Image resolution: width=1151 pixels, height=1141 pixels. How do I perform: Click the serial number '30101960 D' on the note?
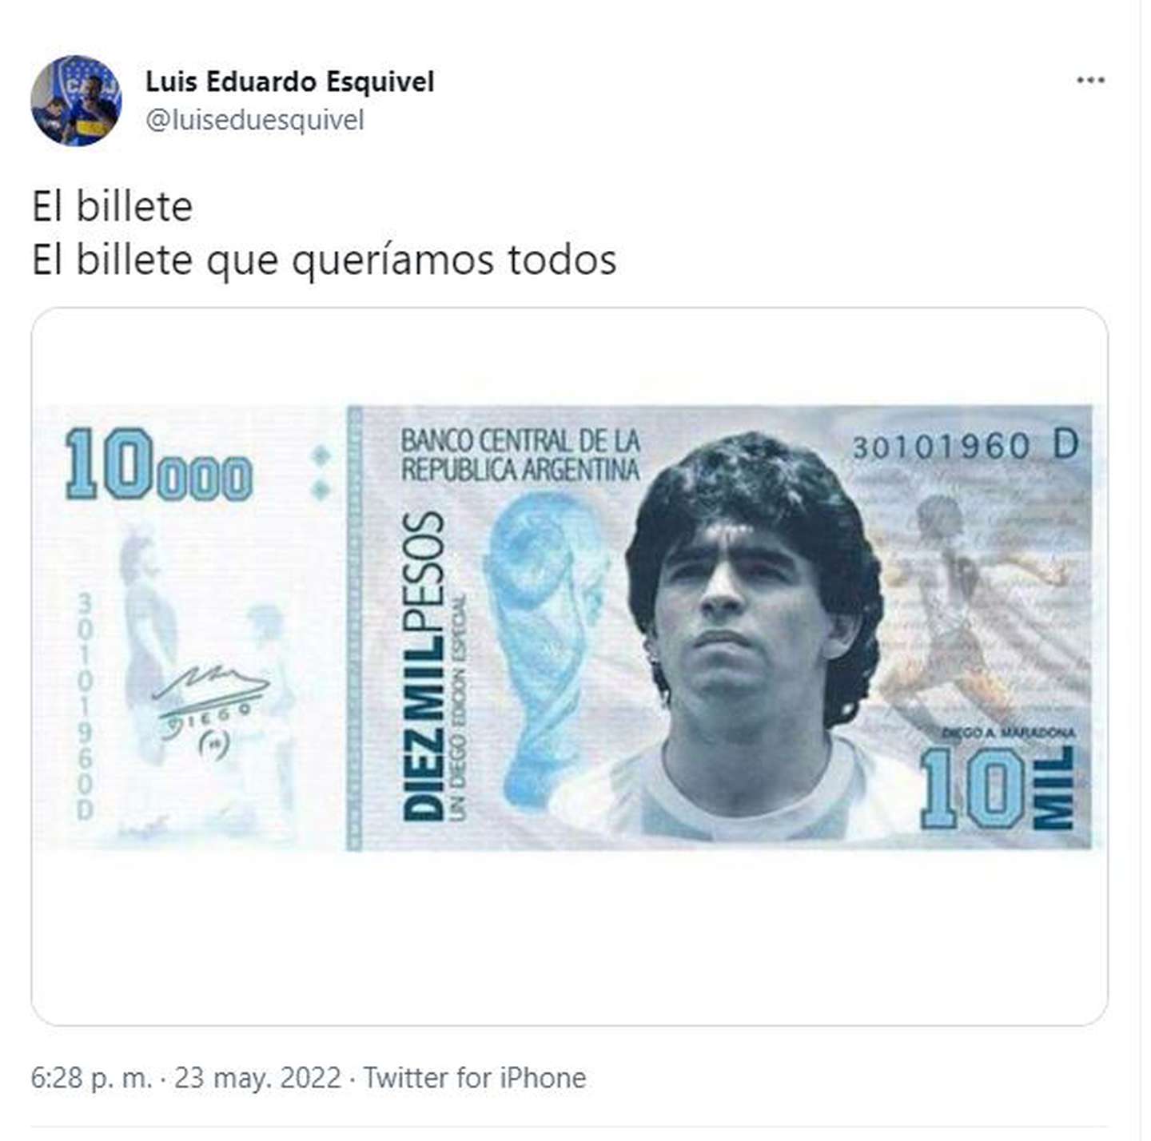966,446
